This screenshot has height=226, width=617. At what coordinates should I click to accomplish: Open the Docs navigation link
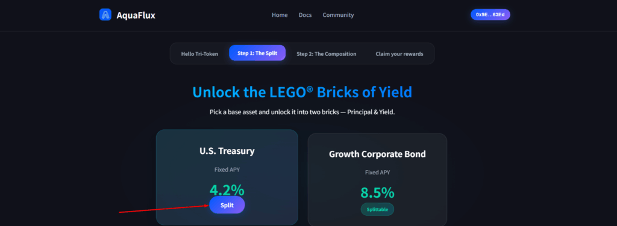305,15
